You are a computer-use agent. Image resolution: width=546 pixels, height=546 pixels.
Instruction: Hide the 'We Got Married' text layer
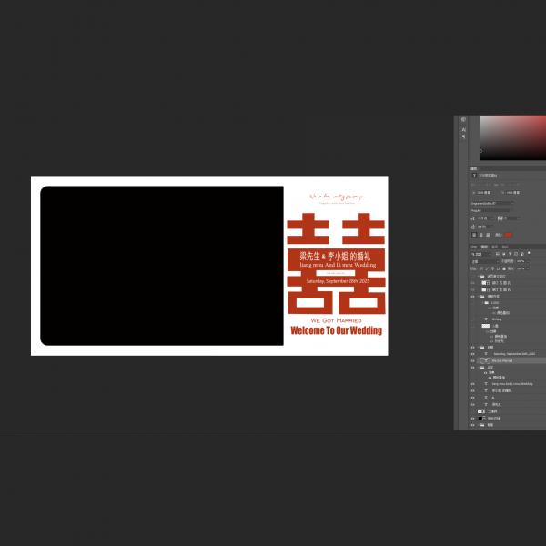click(472, 360)
